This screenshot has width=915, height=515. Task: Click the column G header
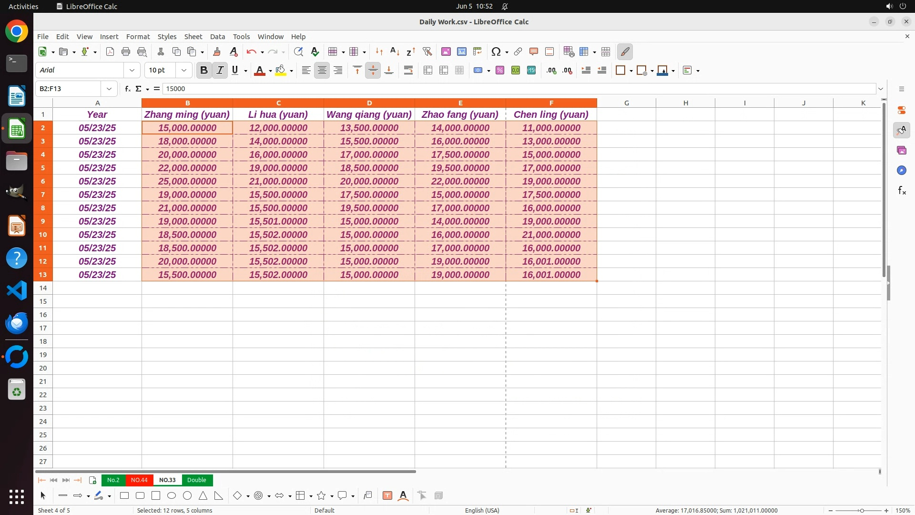(x=626, y=103)
